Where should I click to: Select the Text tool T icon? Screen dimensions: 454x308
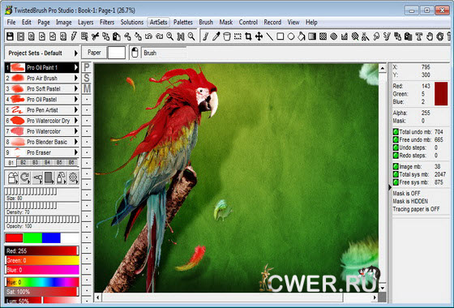[x=419, y=36]
